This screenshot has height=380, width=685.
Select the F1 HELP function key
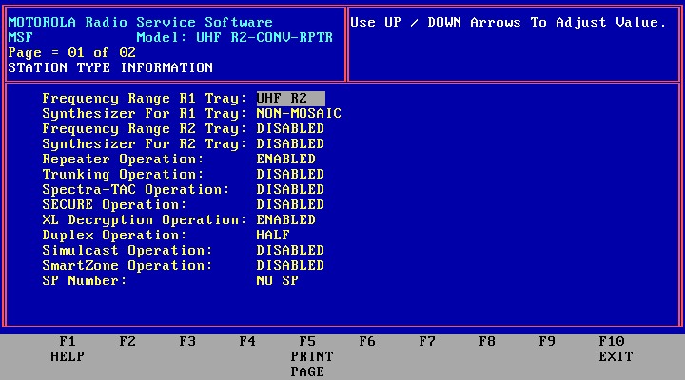(x=68, y=349)
